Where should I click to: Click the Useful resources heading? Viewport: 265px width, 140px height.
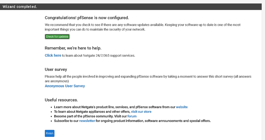[x=61, y=100]
